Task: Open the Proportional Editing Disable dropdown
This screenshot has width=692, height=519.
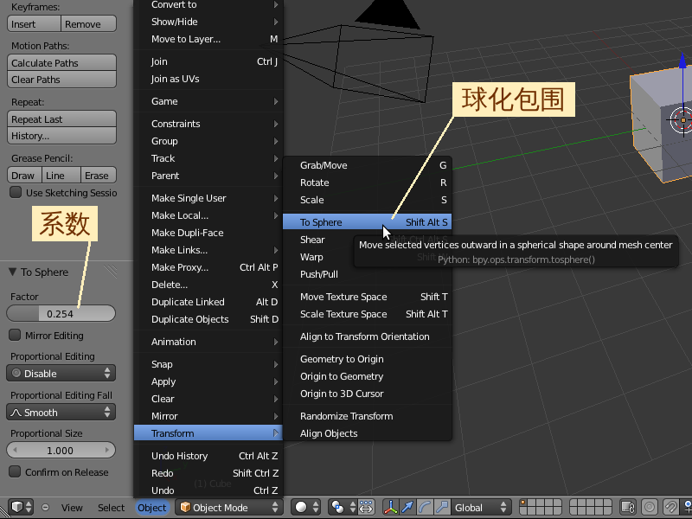Action: coord(61,373)
